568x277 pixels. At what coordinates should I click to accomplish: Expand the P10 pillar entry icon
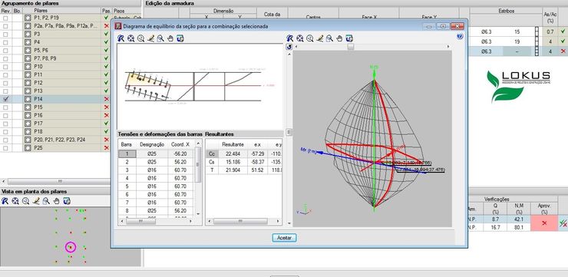[x=28, y=66]
